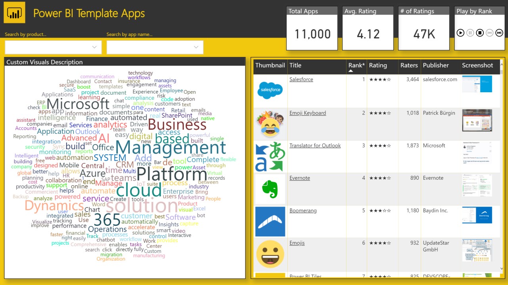Click the Screenshot column header
This screenshot has width=508, height=285.
point(477,65)
